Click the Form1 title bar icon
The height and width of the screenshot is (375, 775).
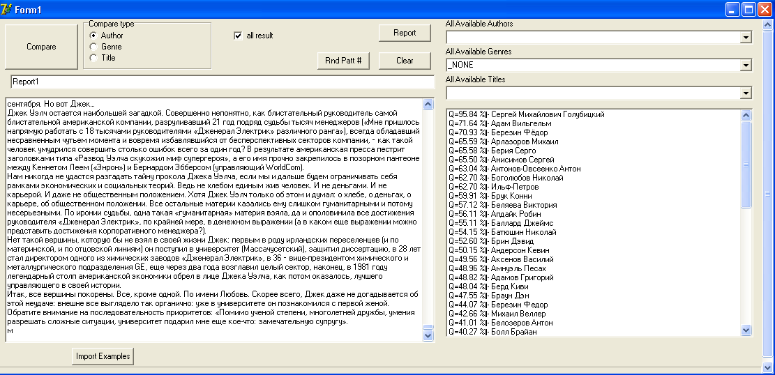coord(6,9)
